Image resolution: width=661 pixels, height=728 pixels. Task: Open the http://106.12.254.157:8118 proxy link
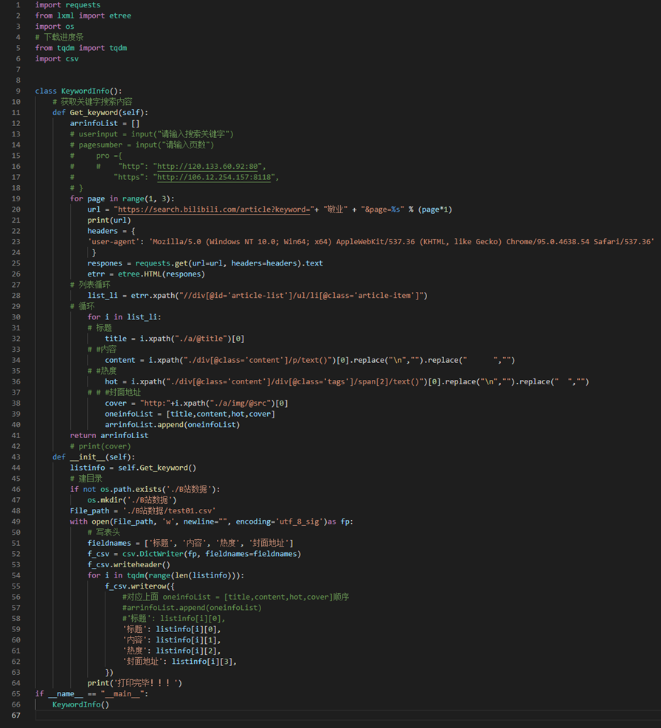click(214, 177)
